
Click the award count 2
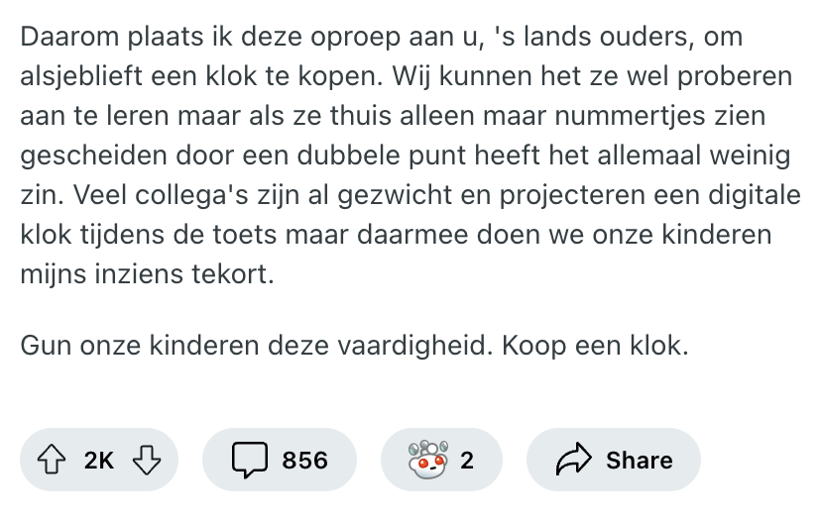[x=467, y=461]
